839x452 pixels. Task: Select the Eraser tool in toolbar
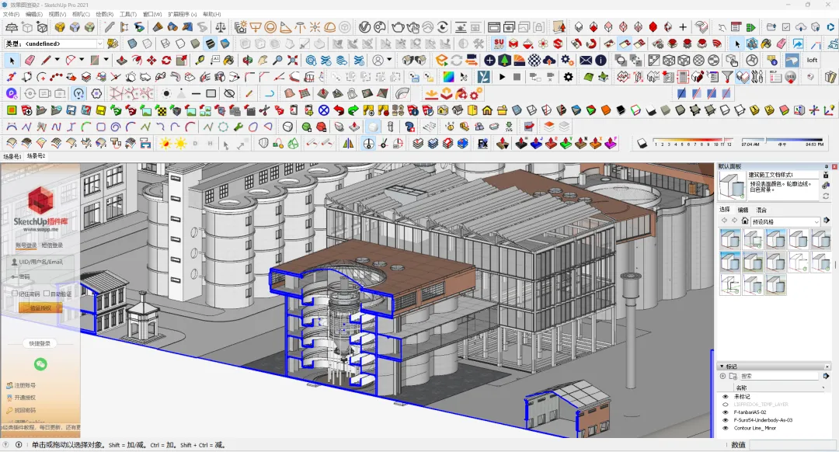click(30, 61)
